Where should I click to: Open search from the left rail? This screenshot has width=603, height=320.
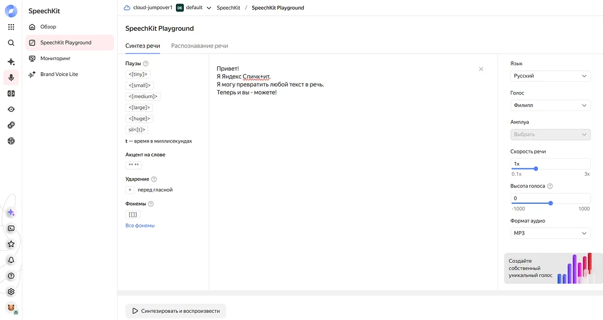11,43
